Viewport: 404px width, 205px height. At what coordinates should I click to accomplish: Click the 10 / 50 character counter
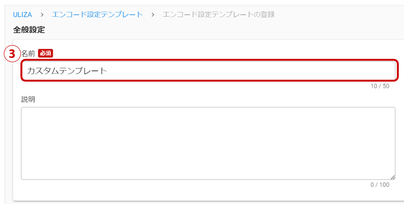point(380,86)
